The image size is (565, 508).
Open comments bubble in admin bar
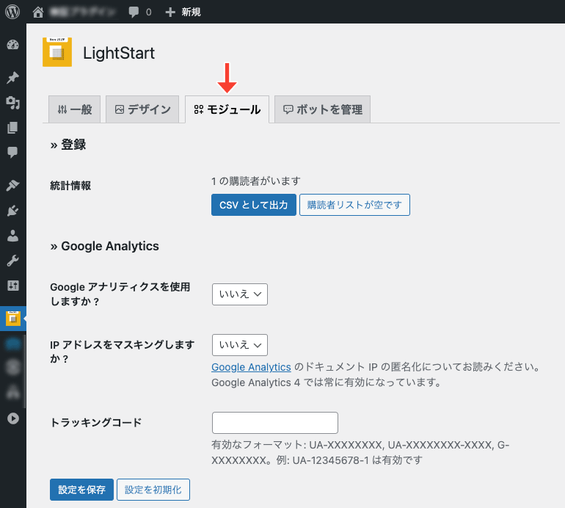tap(134, 12)
